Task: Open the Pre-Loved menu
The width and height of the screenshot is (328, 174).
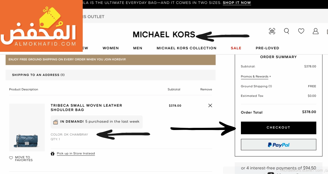Action: [267, 48]
